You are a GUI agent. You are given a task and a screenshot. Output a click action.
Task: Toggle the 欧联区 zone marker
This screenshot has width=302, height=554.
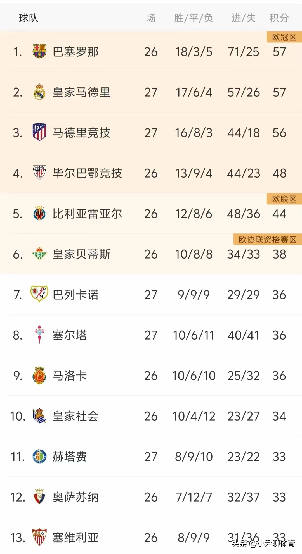pyautogui.click(x=284, y=199)
